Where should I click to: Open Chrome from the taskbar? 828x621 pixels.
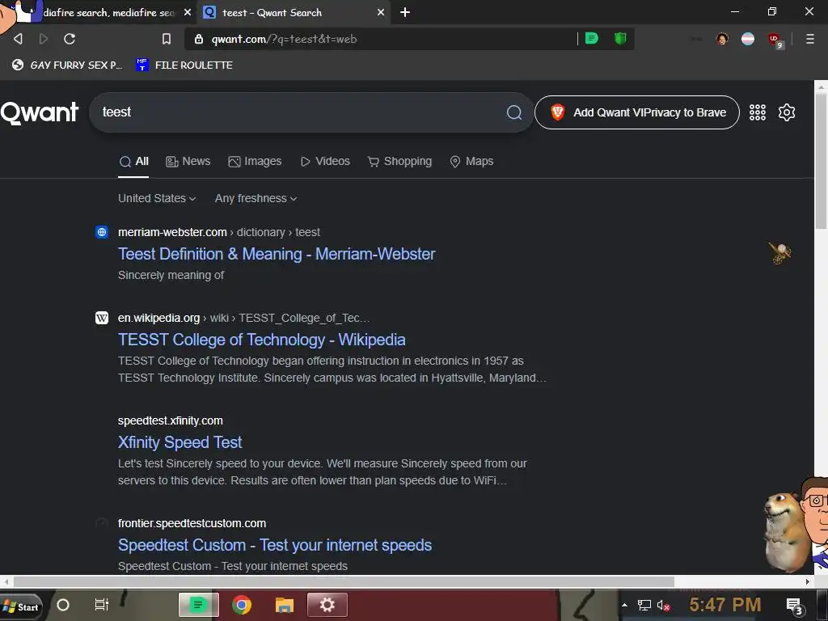click(241, 605)
